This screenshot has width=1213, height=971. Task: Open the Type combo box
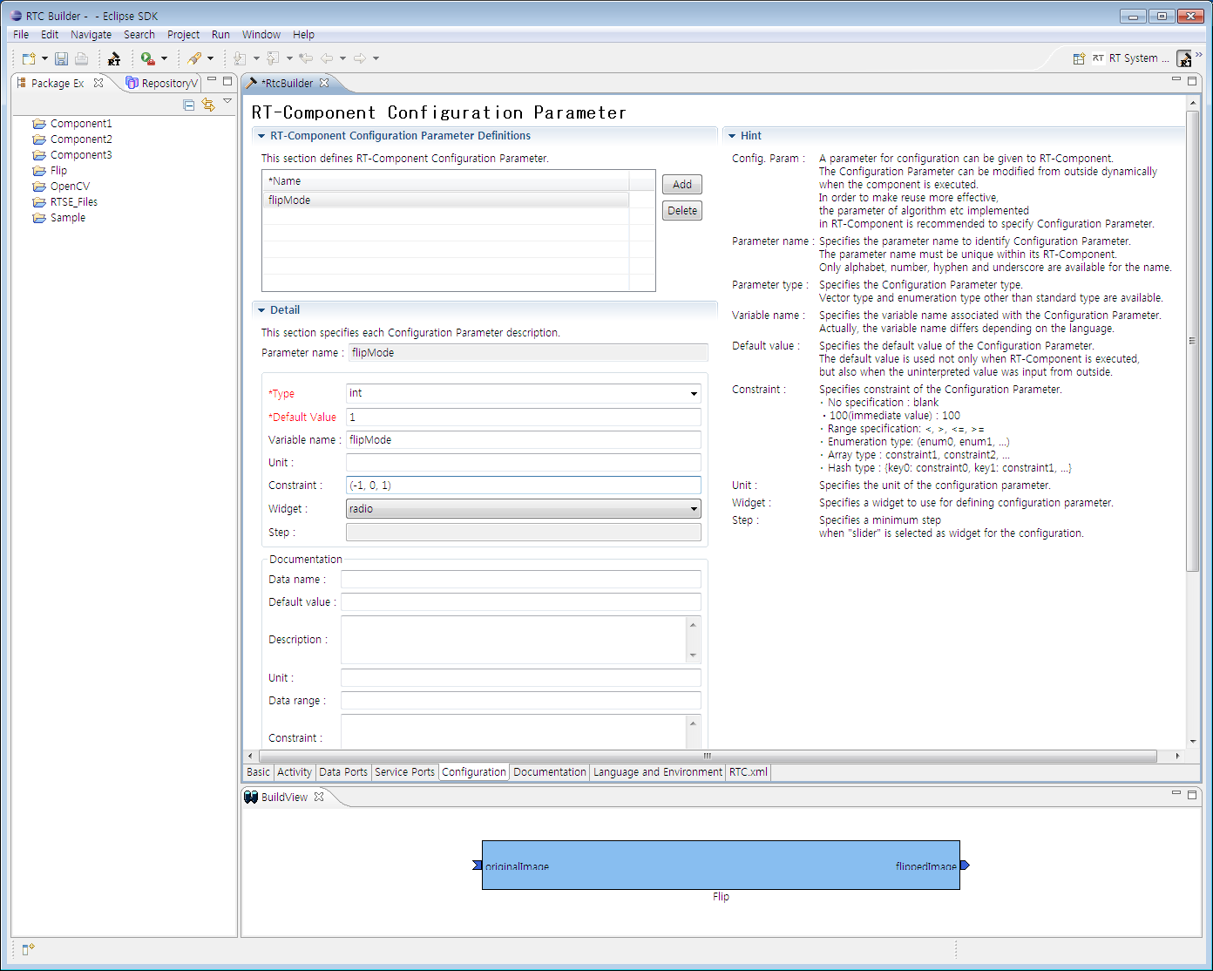point(524,393)
